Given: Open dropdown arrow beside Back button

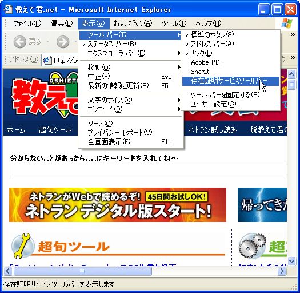Looking at the screenshot, I should [x=47, y=41].
